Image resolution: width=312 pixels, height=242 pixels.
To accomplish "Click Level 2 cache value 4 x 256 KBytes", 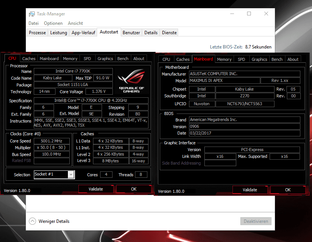I will pos(111,154).
